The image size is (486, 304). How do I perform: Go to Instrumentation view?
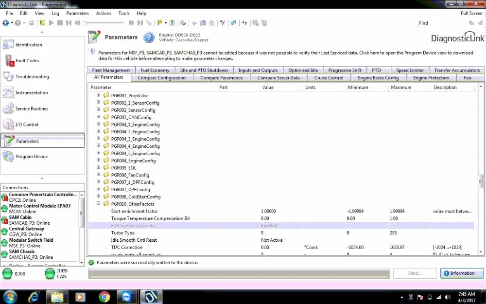point(31,93)
